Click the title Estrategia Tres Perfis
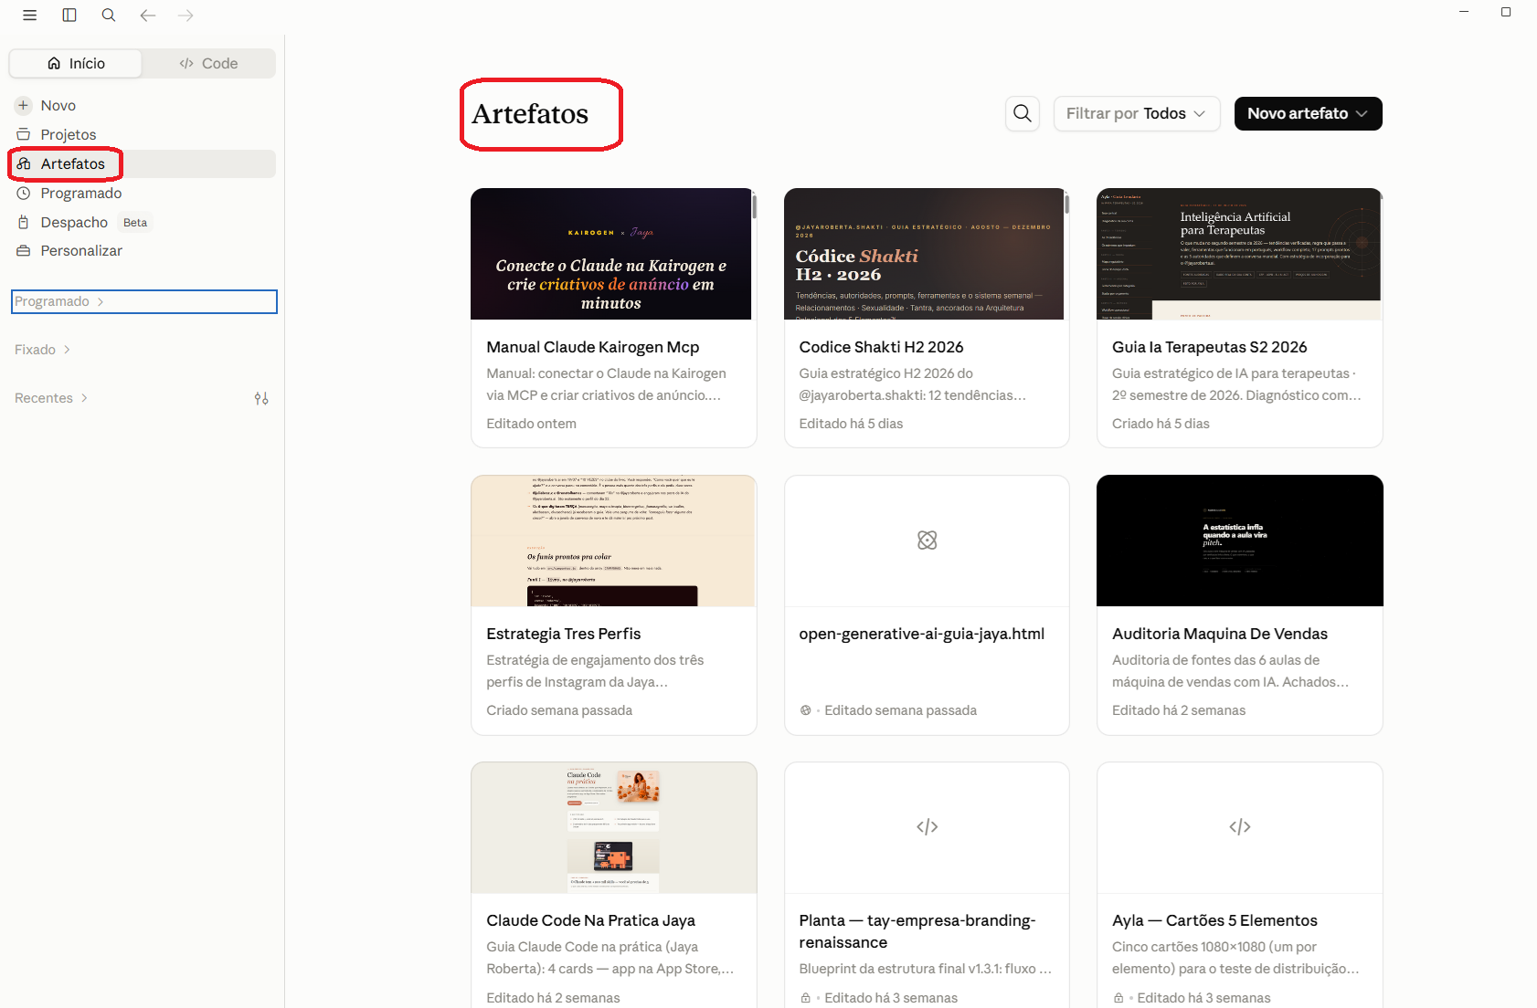 click(564, 634)
